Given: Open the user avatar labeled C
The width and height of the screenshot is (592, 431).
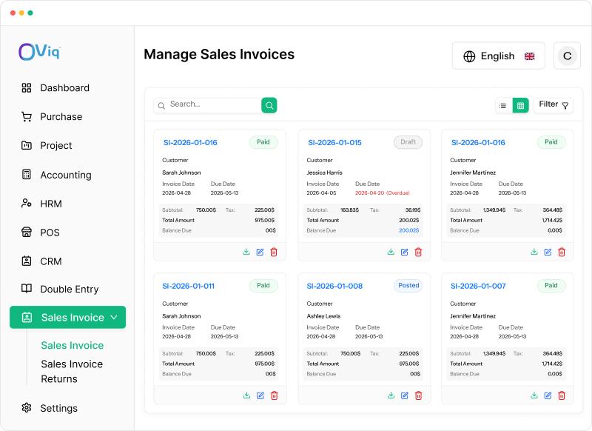Looking at the screenshot, I should click(x=567, y=56).
